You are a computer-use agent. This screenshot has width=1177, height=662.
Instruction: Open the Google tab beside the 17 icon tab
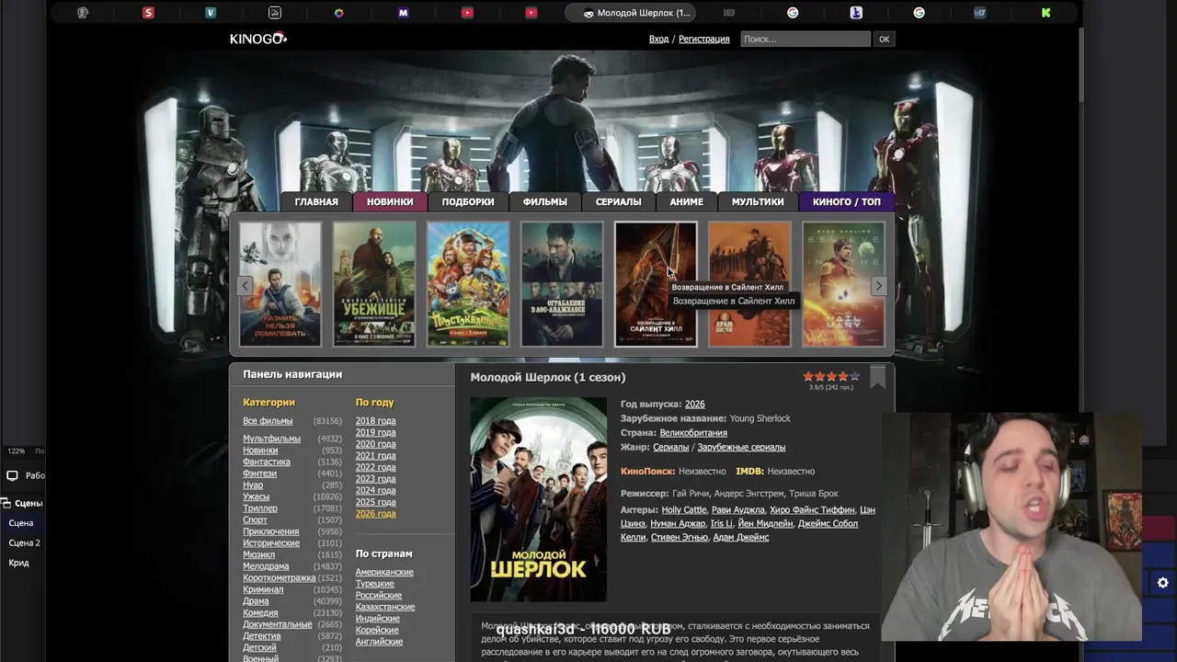(x=919, y=13)
